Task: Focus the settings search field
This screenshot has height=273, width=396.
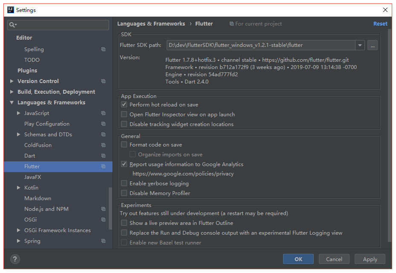Action: coord(58,25)
